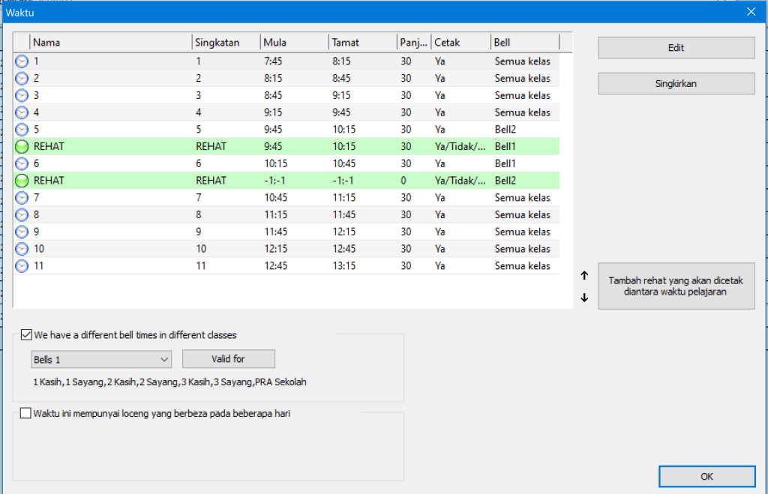This screenshot has width=768, height=494.
Task: Enable loceng berbeza pada beberapa hari checkbox
Action: (27, 413)
